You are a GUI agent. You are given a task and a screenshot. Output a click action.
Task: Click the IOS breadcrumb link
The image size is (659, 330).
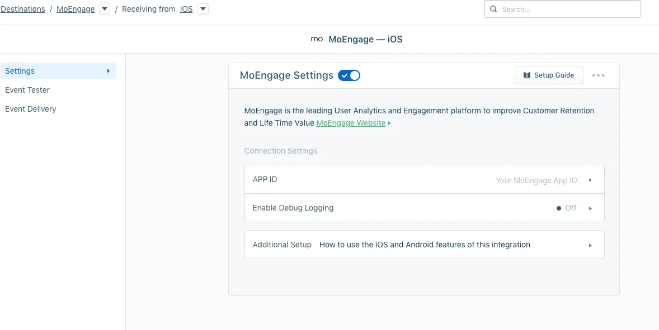(x=186, y=9)
